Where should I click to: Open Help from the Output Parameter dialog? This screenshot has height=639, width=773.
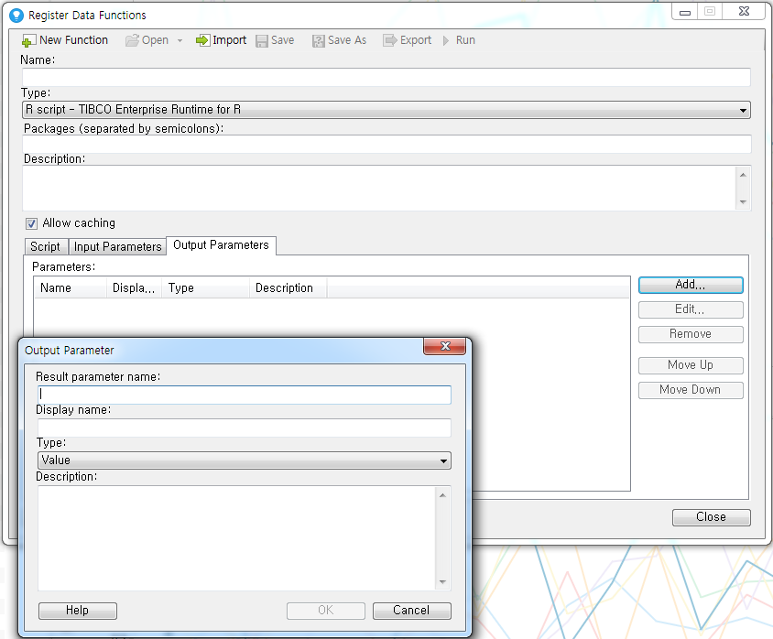click(x=77, y=611)
